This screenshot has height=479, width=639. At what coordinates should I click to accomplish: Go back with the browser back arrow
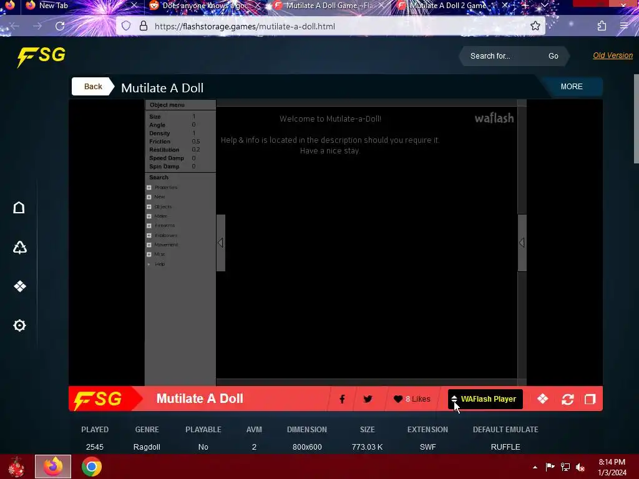(x=16, y=26)
